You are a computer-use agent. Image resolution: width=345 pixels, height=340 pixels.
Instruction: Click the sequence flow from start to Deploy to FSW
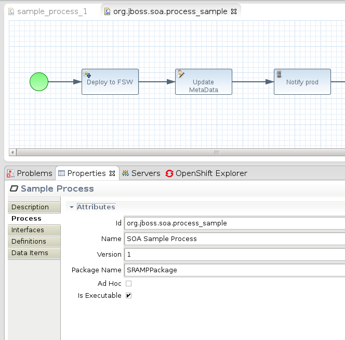(65, 82)
